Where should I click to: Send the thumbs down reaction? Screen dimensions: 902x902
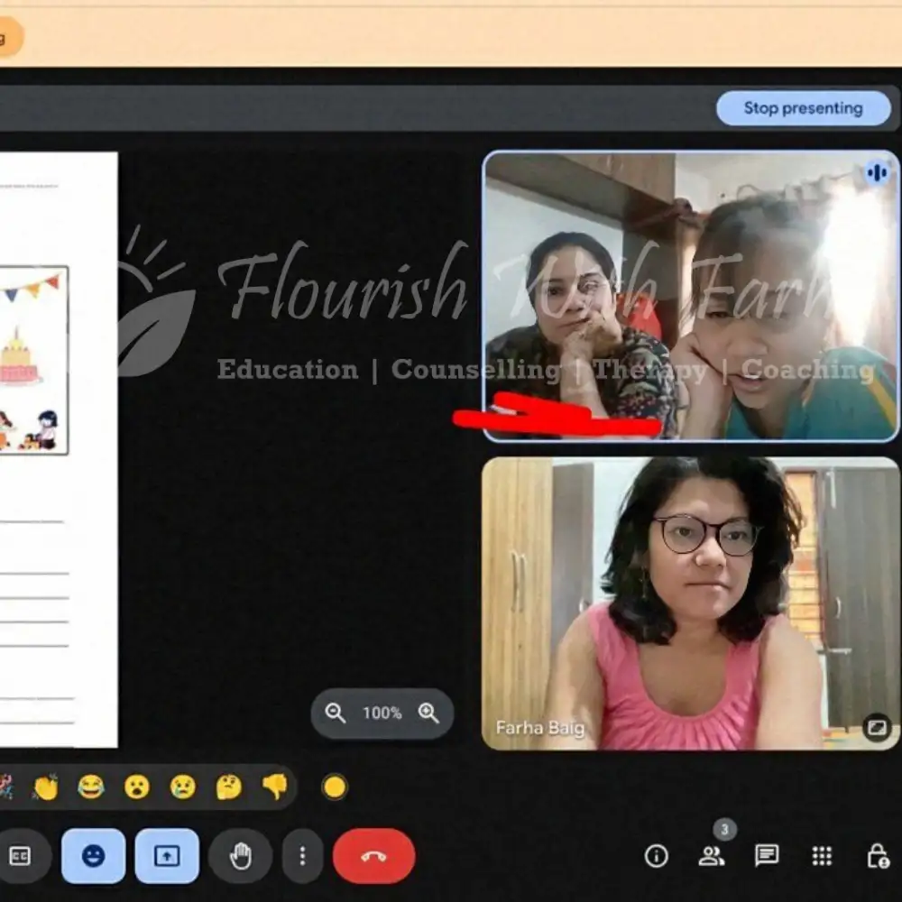pyautogui.click(x=274, y=787)
